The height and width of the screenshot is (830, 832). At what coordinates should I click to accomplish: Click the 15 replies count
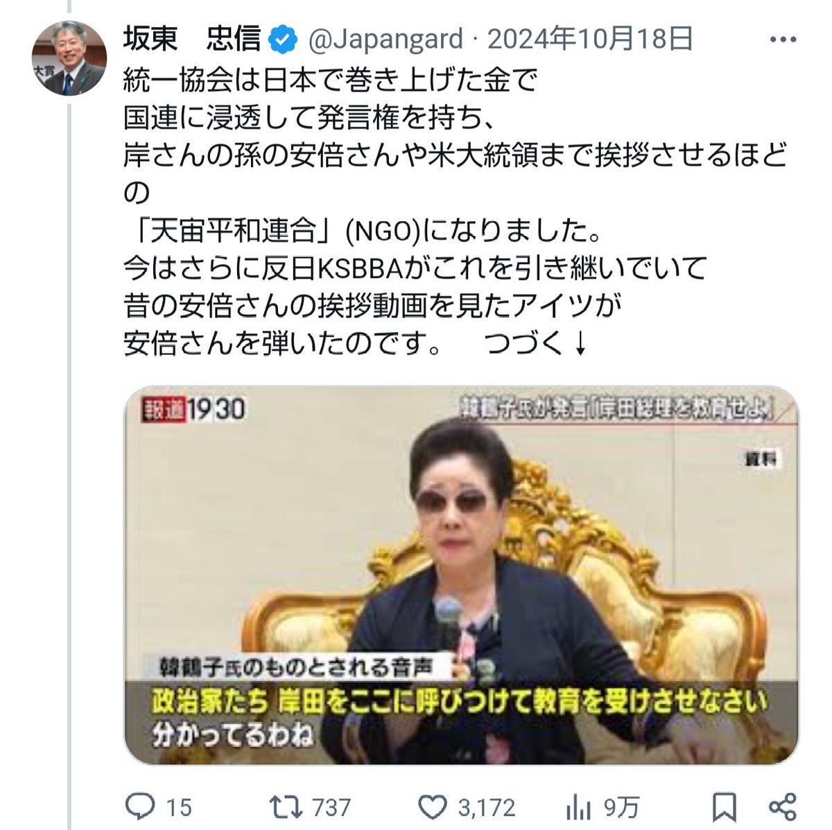pyautogui.click(x=178, y=807)
